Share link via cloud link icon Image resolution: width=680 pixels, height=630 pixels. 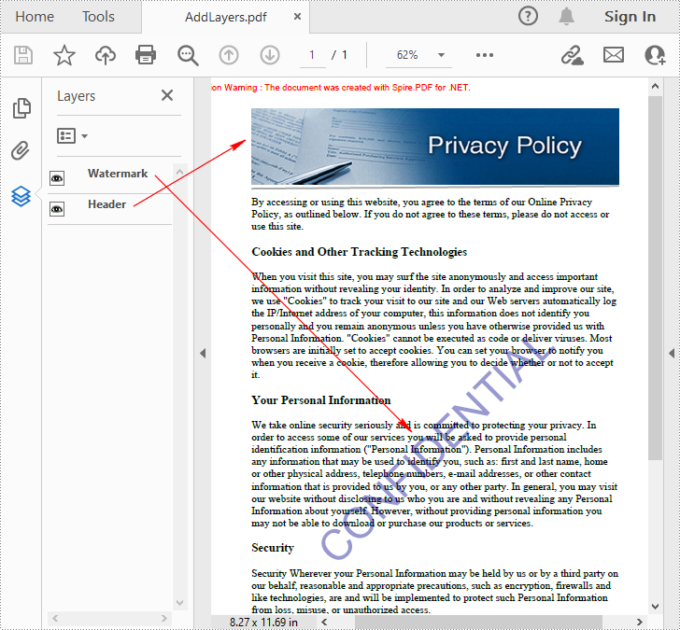pos(573,55)
